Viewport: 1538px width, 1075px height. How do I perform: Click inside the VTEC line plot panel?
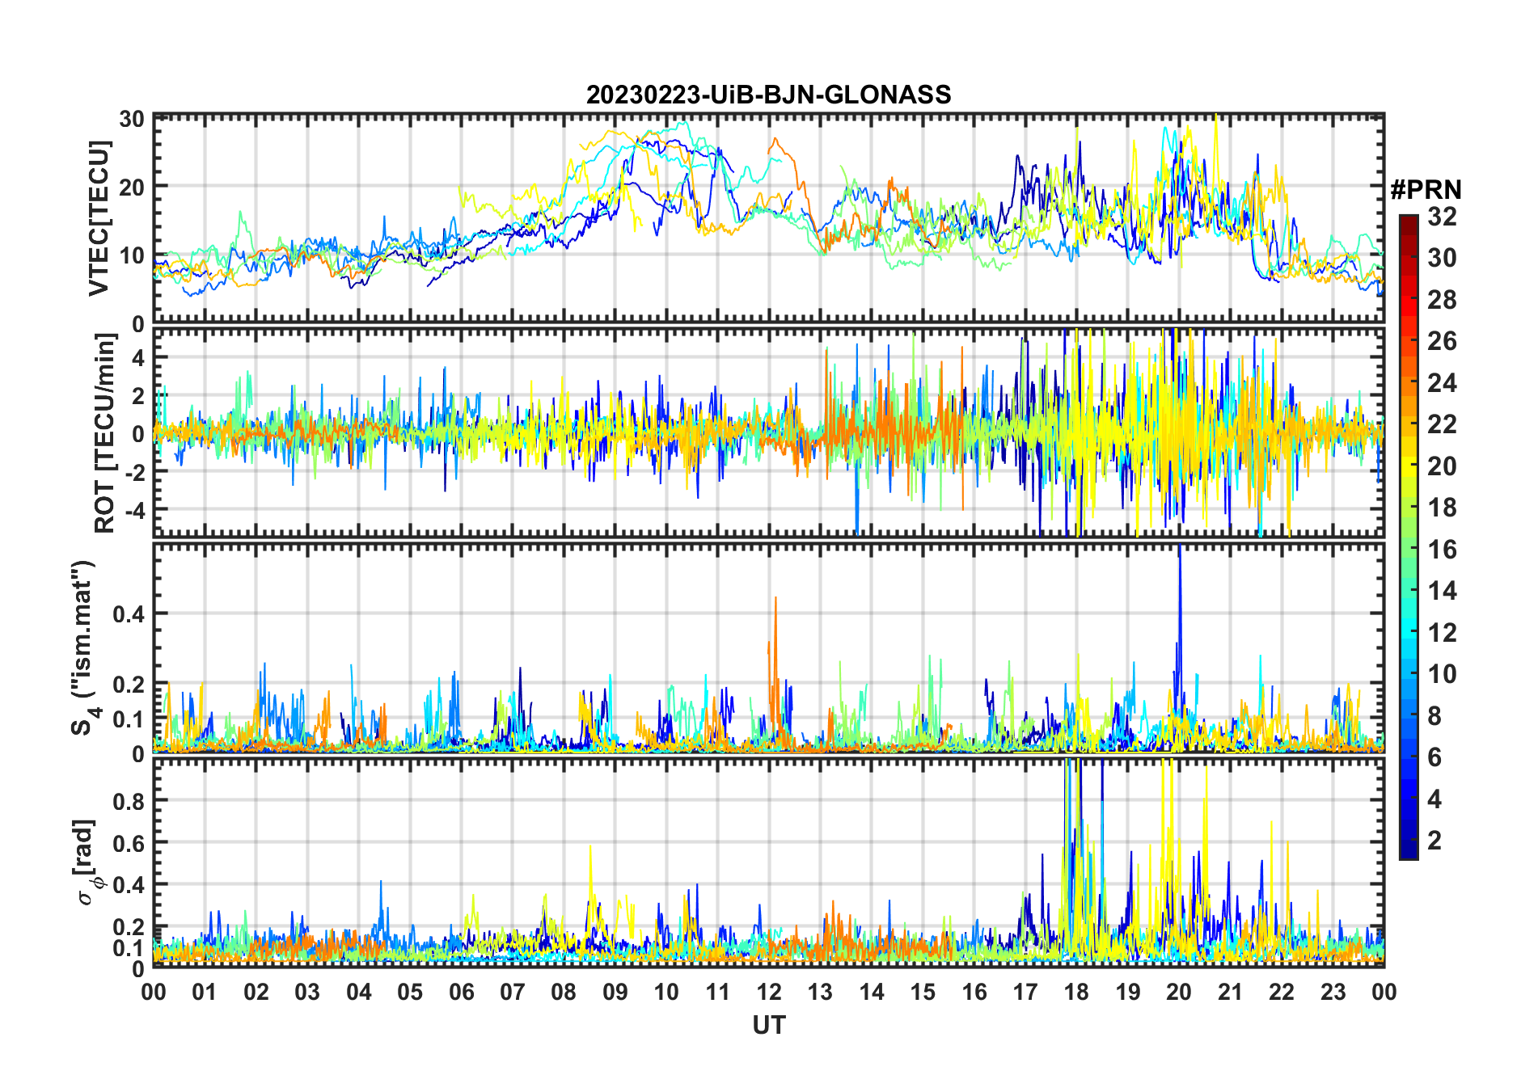coord(768,219)
